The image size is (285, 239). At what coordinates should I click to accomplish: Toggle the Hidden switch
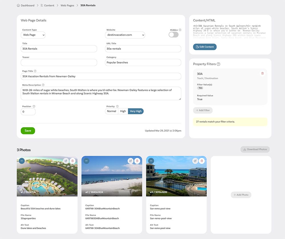coord(174,35)
